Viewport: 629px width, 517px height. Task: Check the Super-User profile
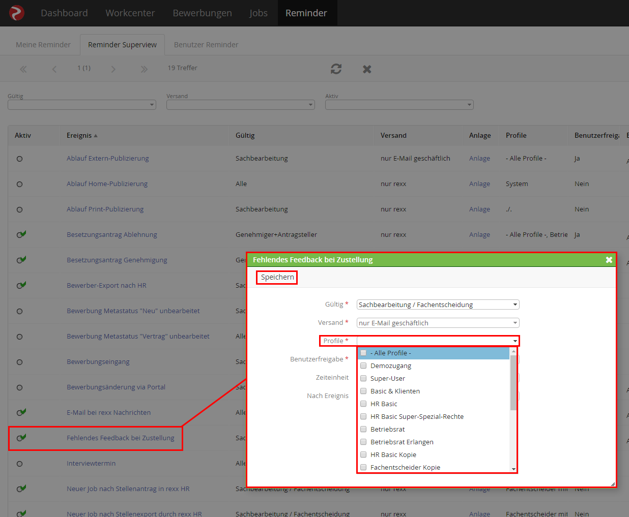(x=363, y=378)
